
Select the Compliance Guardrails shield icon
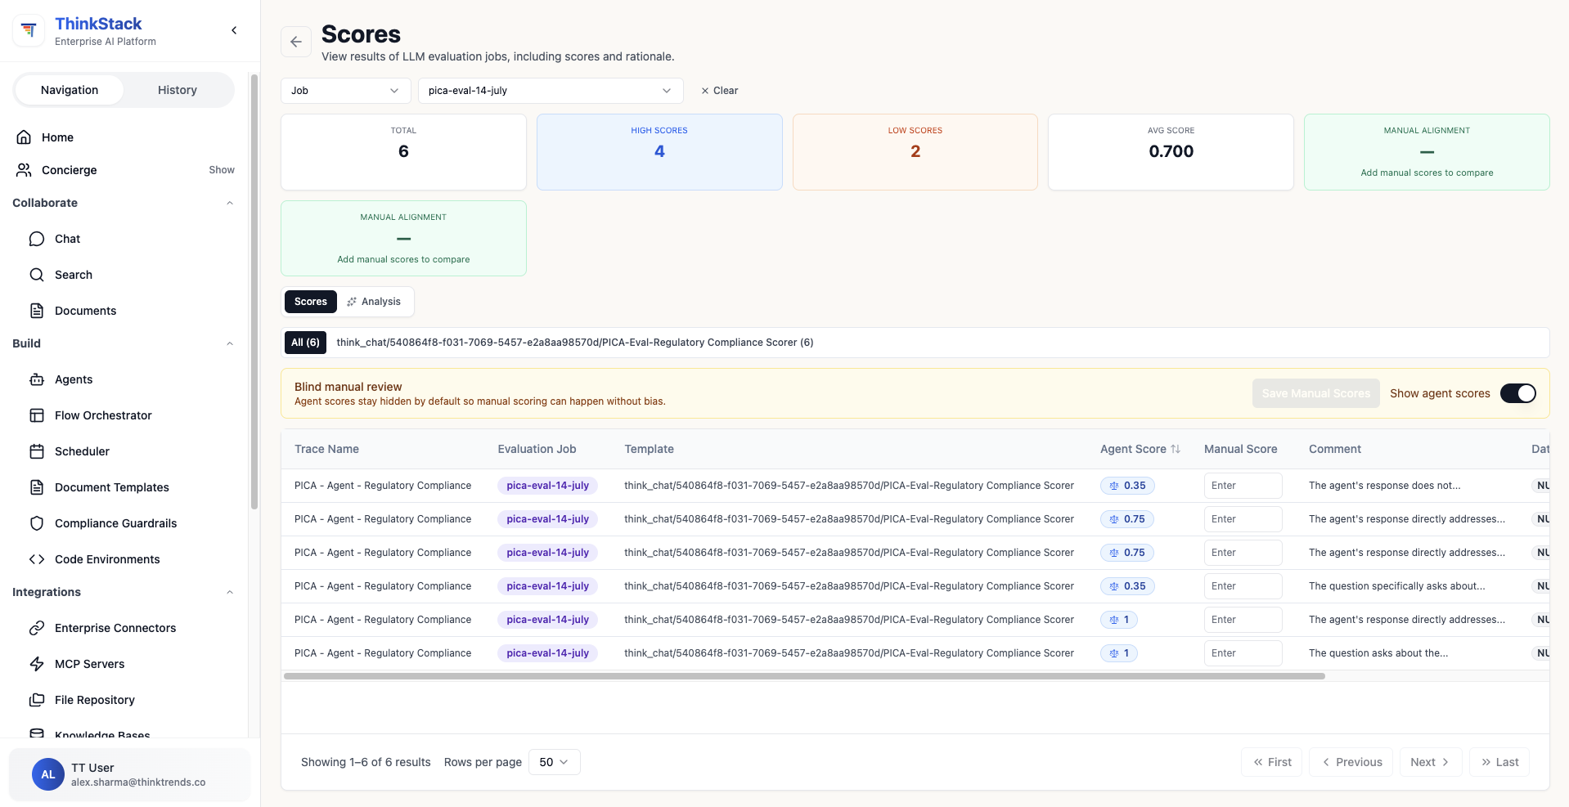tap(37, 523)
